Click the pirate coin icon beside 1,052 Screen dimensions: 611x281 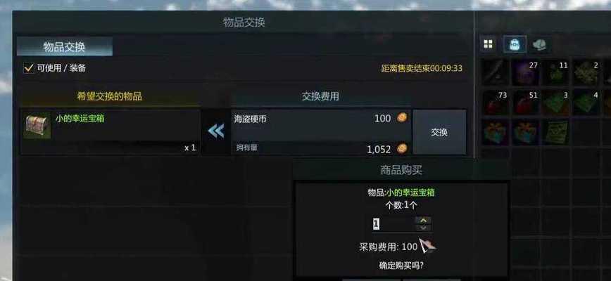point(402,148)
